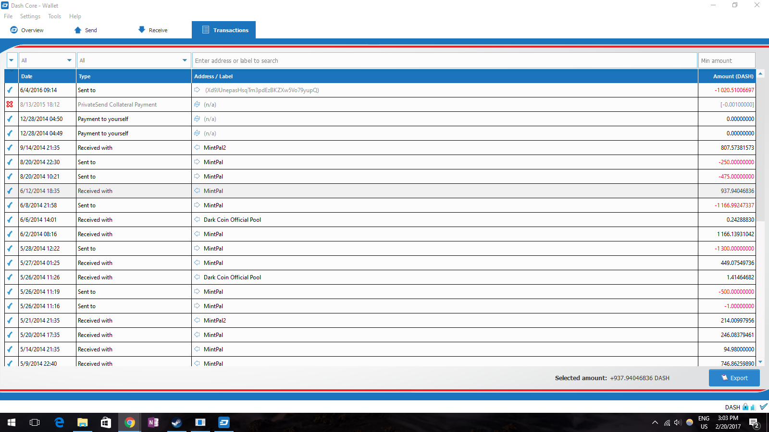The width and height of the screenshot is (769, 432).
Task: Open the volume control in system tray
Action: (678, 422)
